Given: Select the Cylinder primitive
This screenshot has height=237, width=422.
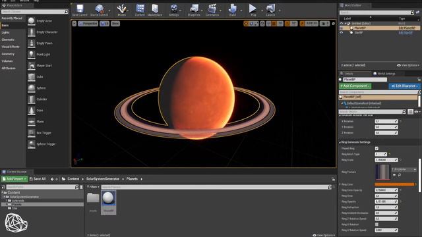Looking at the screenshot, I should point(32,99).
